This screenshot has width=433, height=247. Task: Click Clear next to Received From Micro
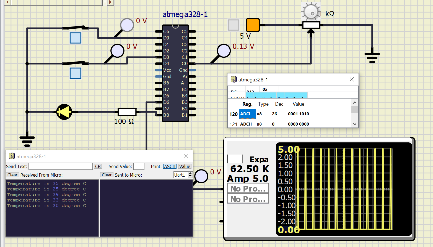click(x=12, y=175)
